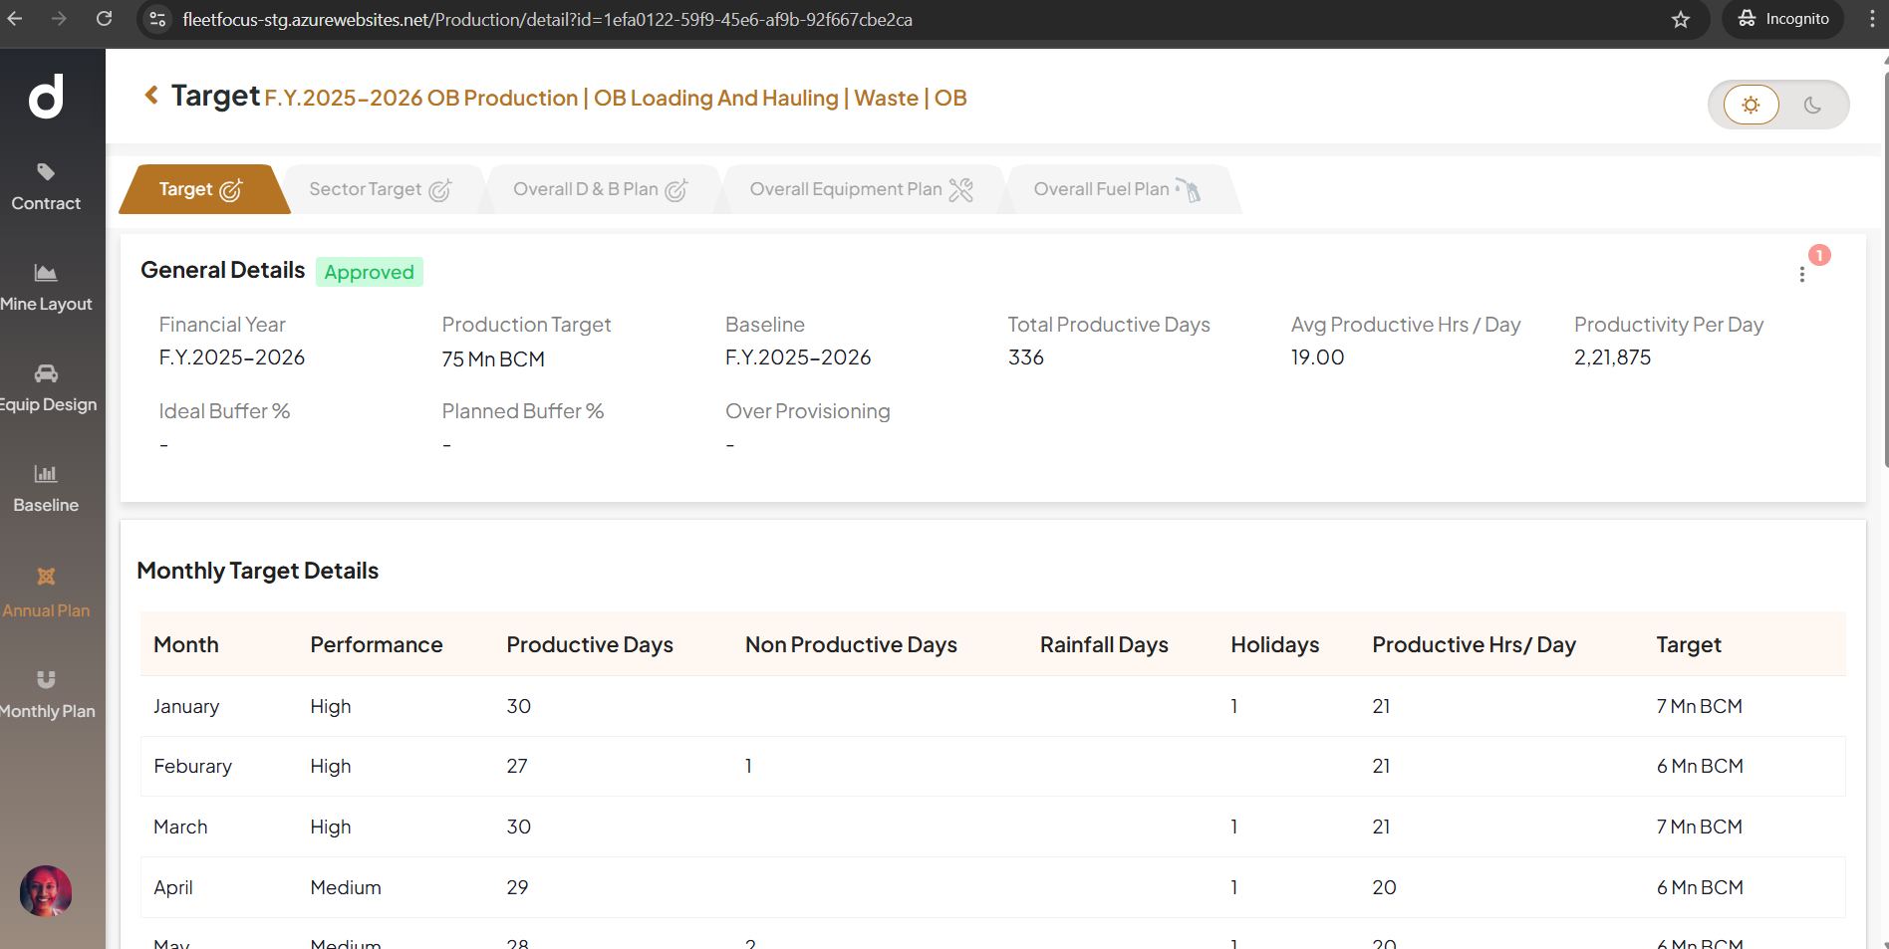Switch to dark mode moon icon
The image size is (1889, 949).
pyautogui.click(x=1812, y=105)
